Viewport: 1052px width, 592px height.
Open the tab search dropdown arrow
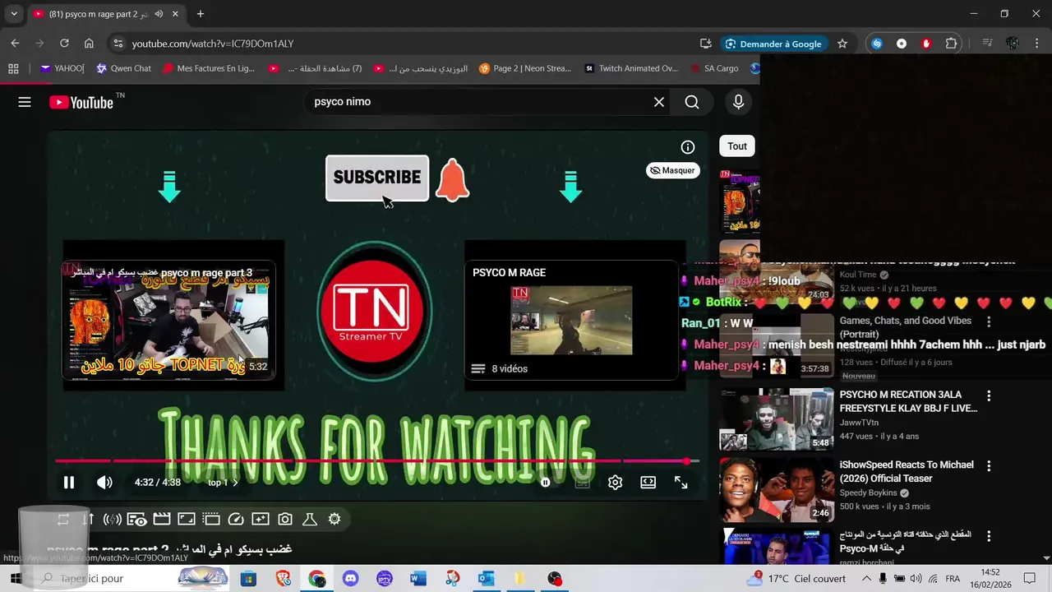[x=14, y=14]
